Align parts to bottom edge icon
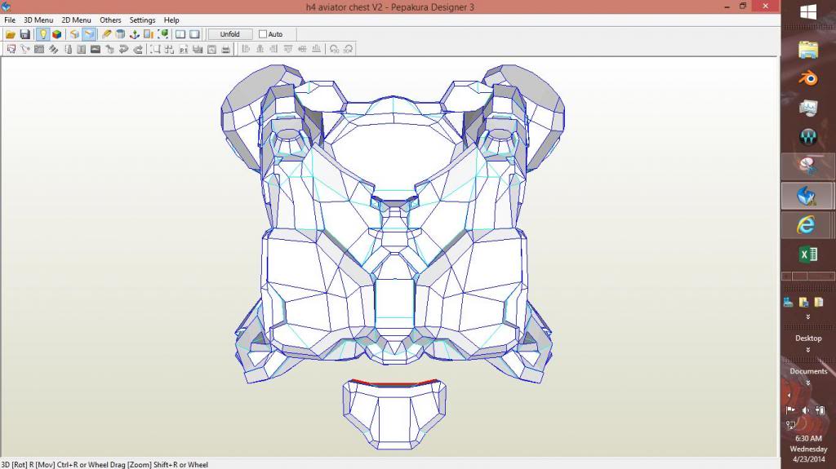The height and width of the screenshot is (469, 836). (316, 49)
